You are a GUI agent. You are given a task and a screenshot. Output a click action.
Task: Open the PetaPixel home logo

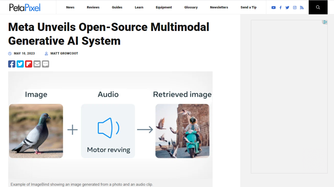pyautogui.click(x=25, y=7)
